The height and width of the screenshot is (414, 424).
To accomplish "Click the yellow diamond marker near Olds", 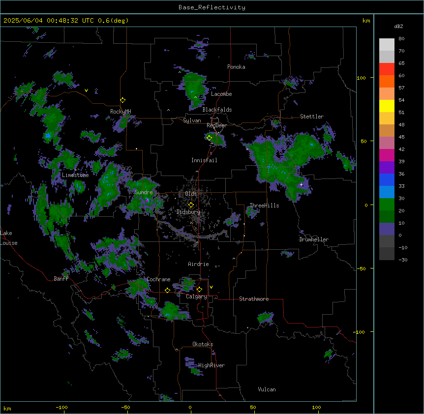I will (x=191, y=205).
